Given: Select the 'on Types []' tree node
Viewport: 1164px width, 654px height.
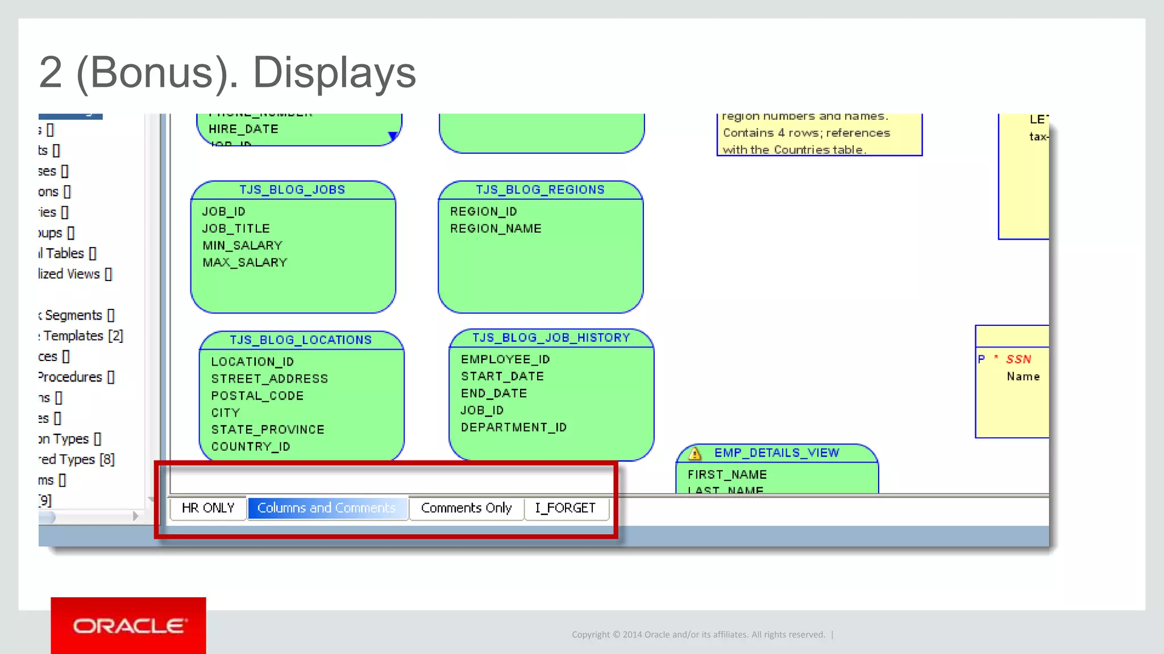Looking at the screenshot, I should click(70, 439).
